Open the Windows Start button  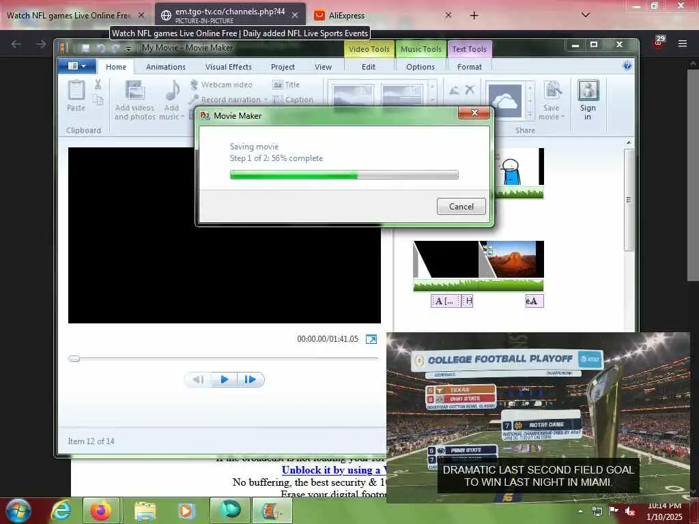pyautogui.click(x=18, y=510)
